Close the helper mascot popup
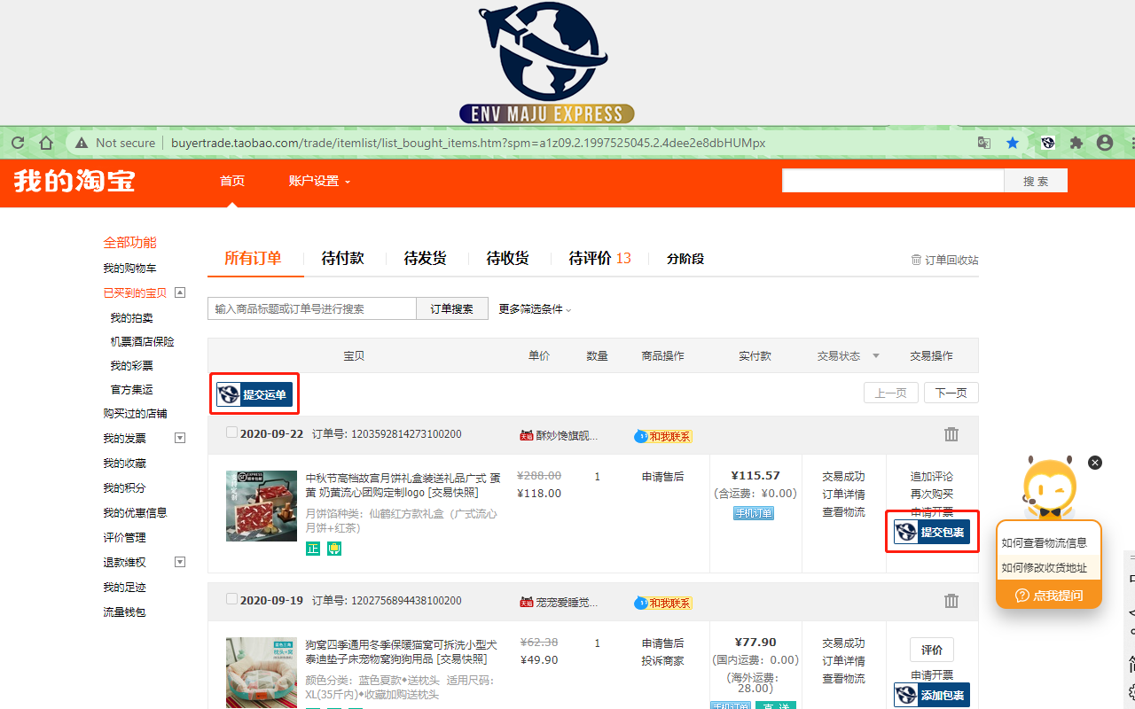The height and width of the screenshot is (709, 1135). coord(1095,463)
